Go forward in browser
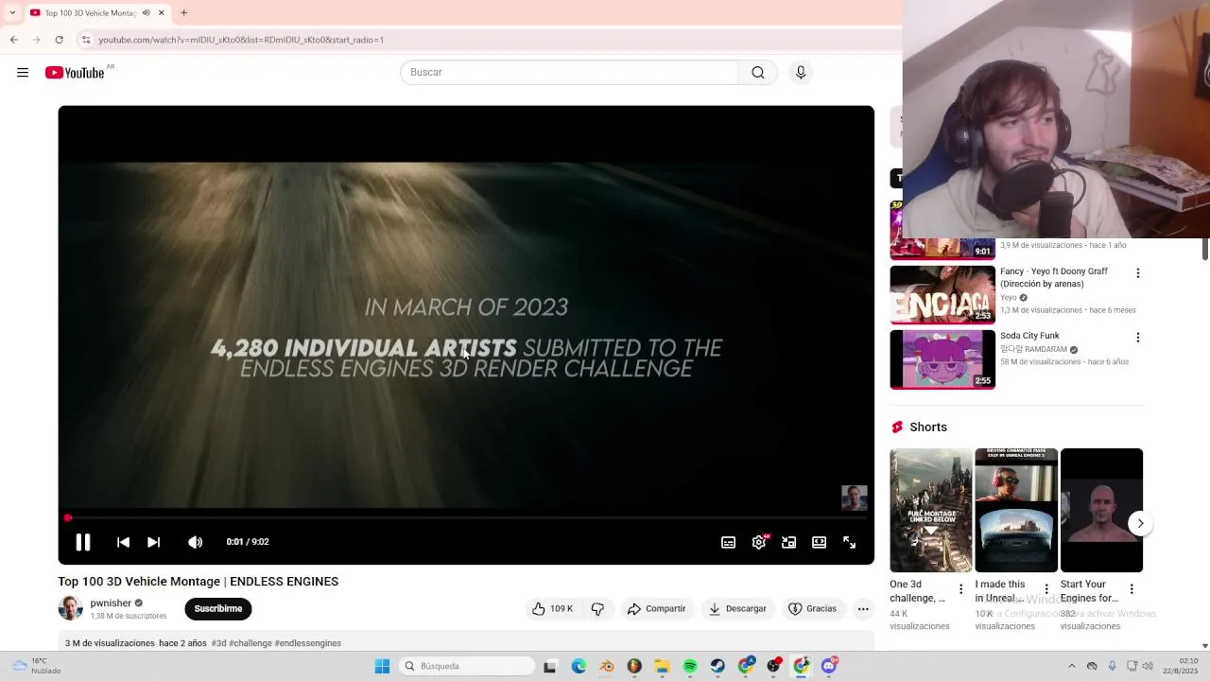The width and height of the screenshot is (1210, 681). coord(36,40)
